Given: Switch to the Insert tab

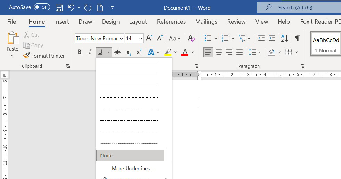Looking at the screenshot, I should pos(62,22).
